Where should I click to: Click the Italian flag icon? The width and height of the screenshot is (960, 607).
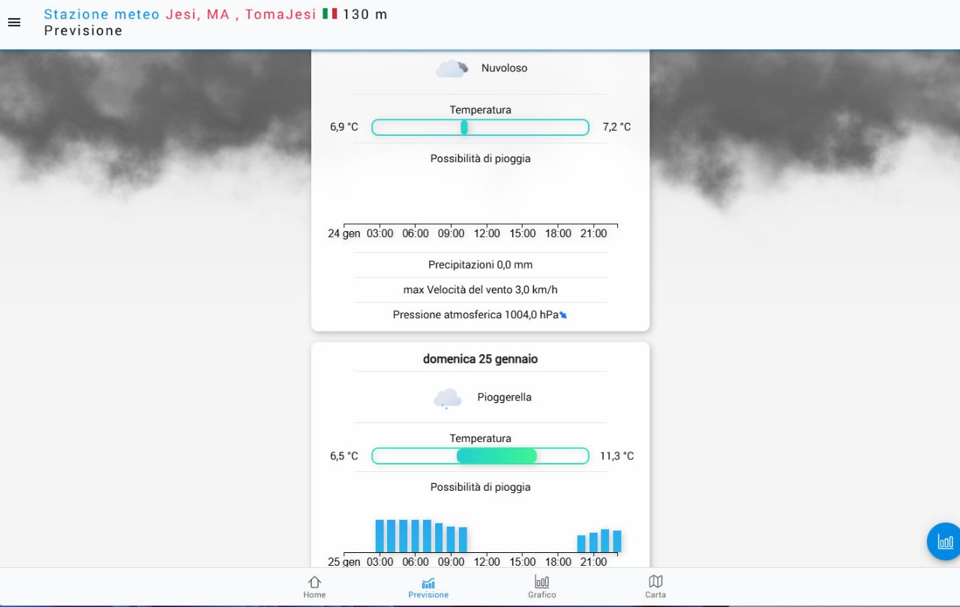pos(329,14)
